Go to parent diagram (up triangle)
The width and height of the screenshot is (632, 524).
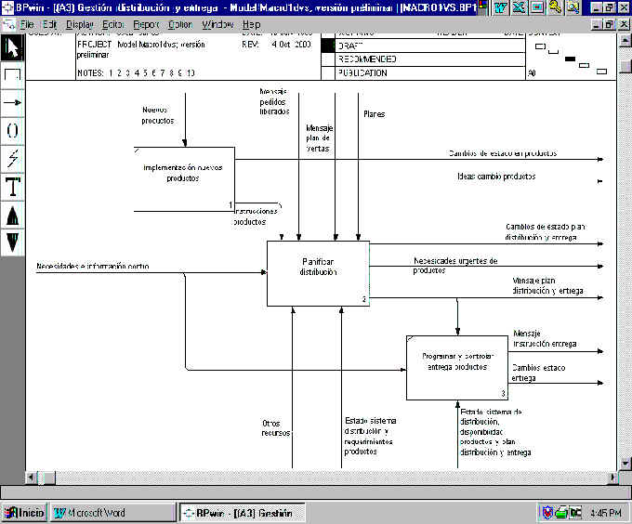coord(12,216)
